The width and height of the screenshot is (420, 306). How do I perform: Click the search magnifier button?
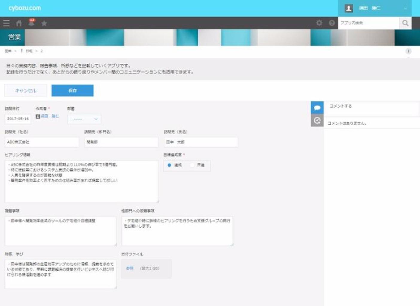405,23
